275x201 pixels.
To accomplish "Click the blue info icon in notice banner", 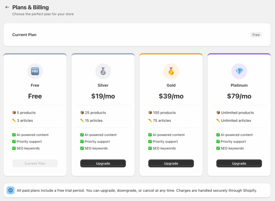I will [11, 190].
